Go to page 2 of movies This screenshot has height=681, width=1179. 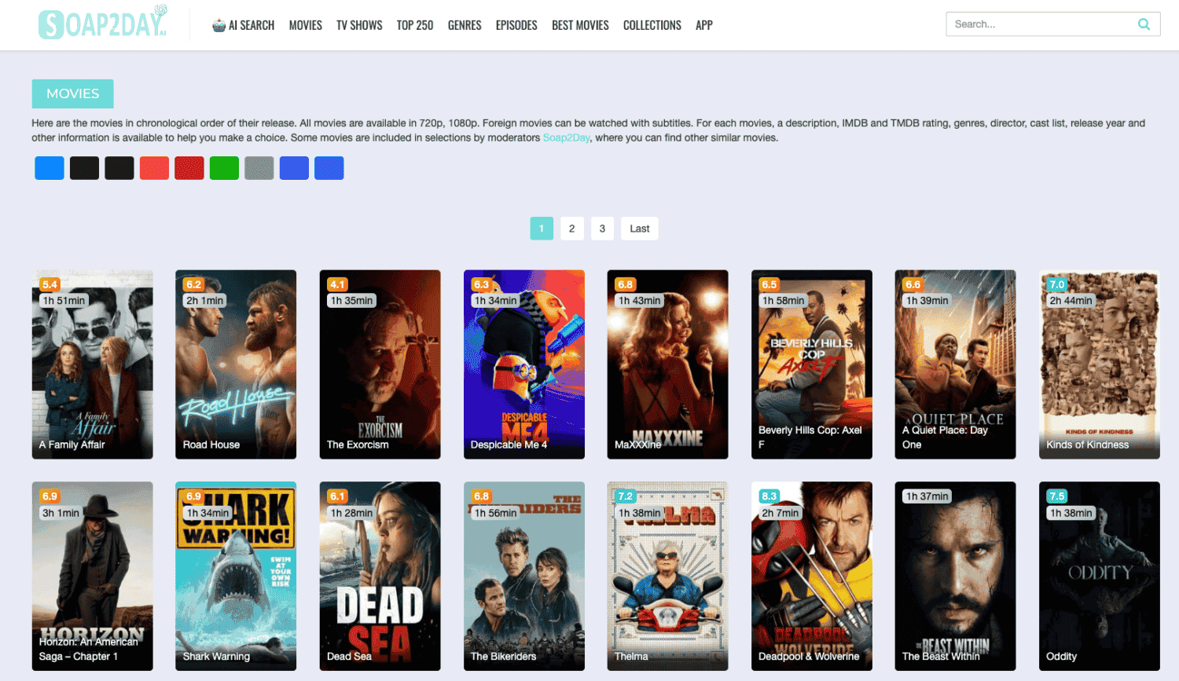[571, 229]
